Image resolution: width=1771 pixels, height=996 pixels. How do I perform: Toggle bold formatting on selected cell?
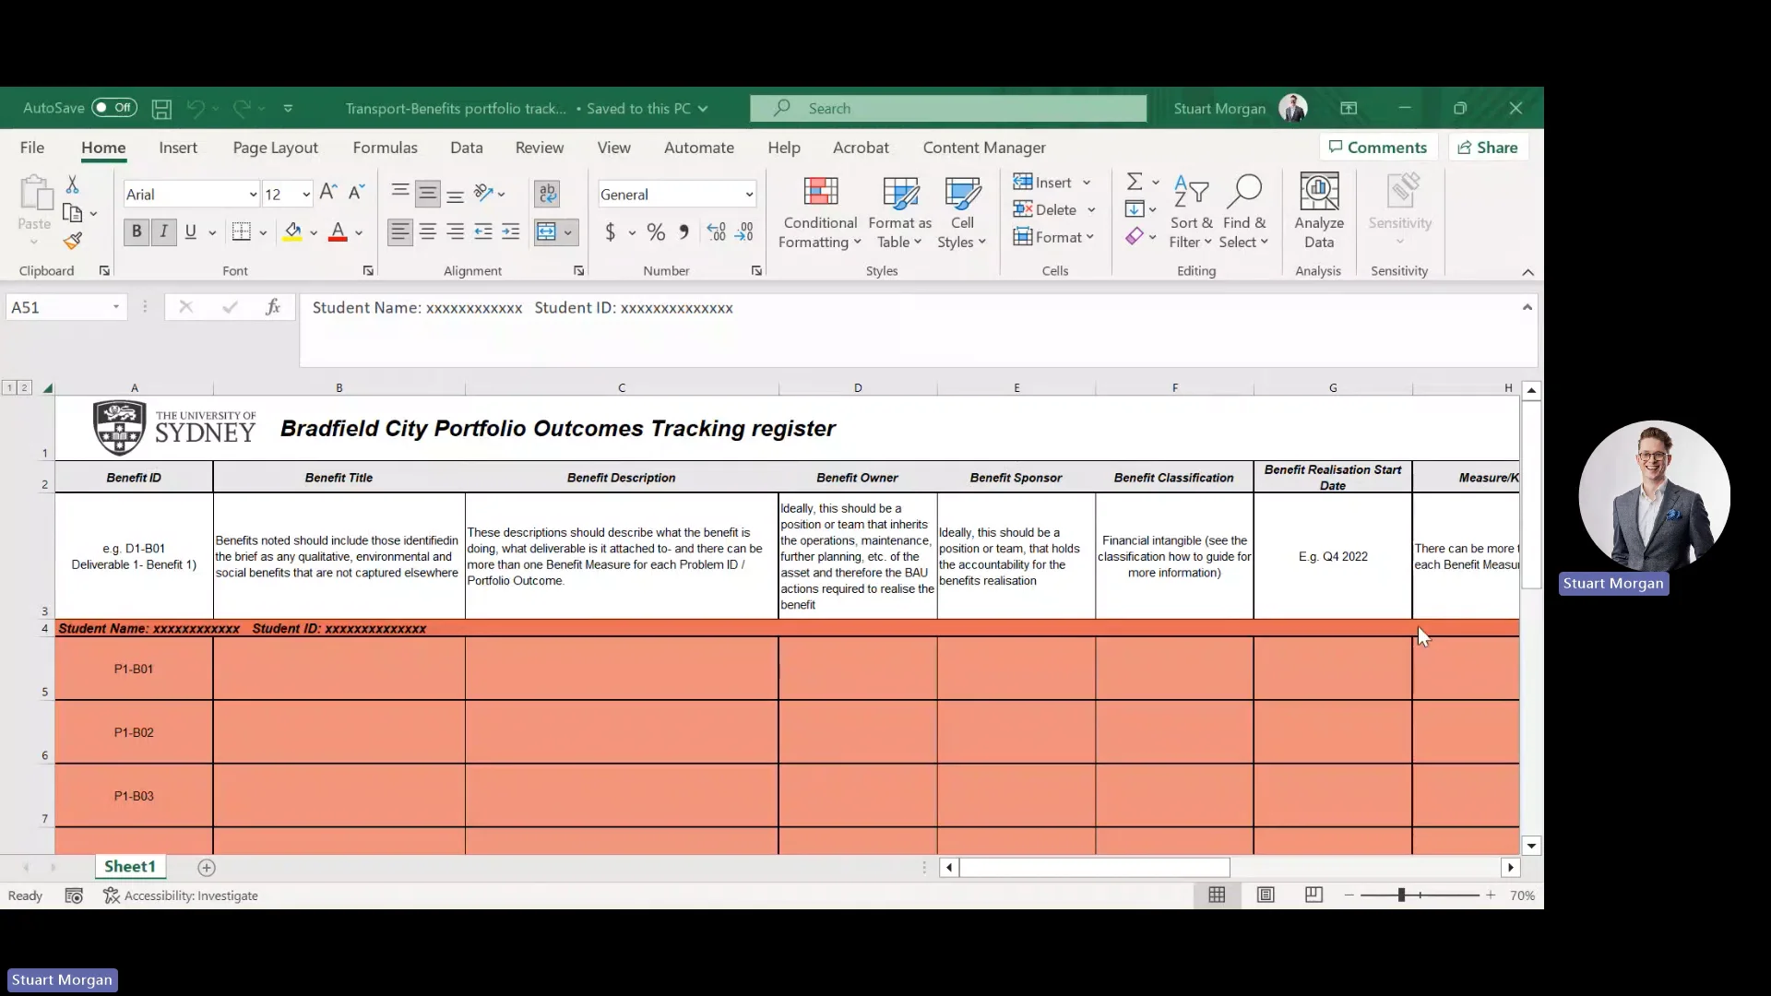click(137, 231)
